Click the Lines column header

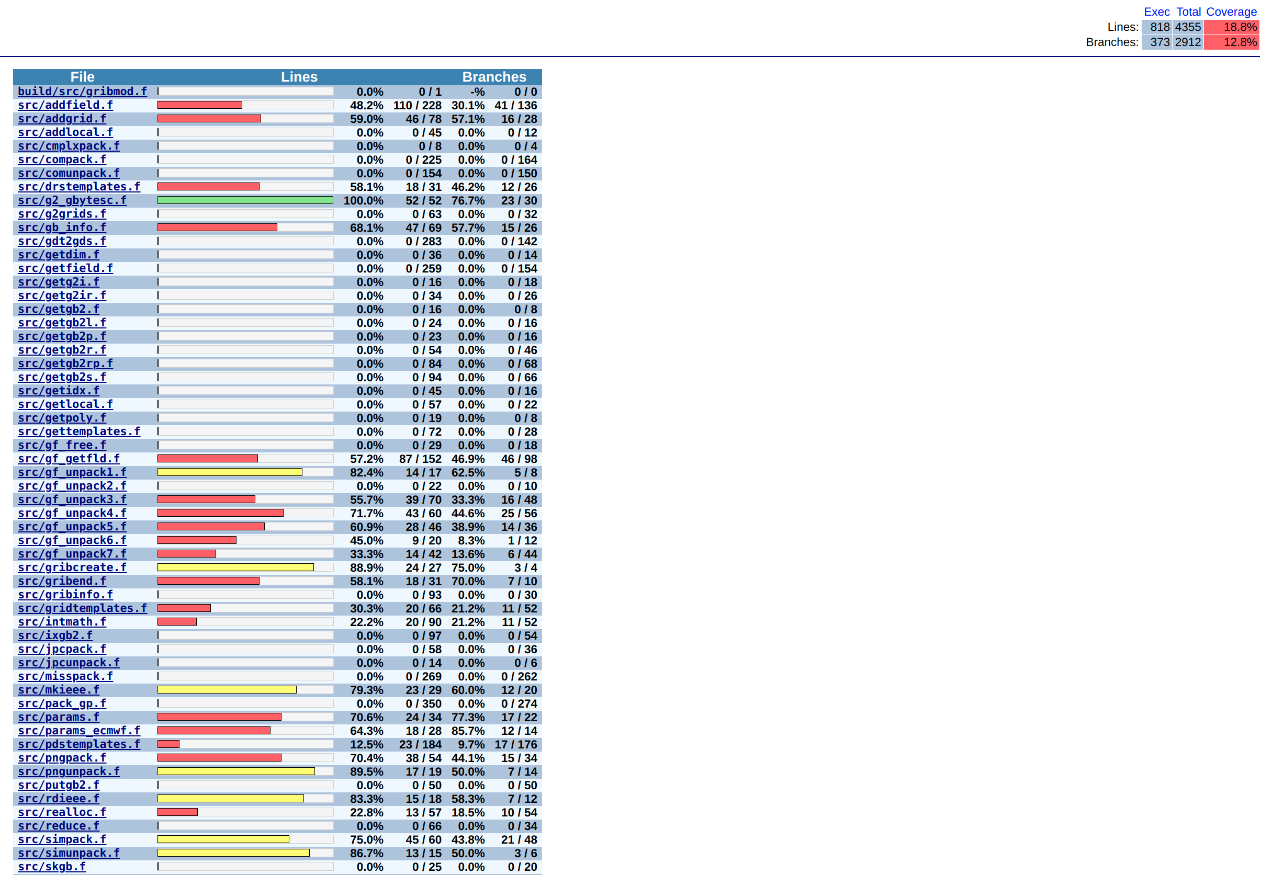299,77
